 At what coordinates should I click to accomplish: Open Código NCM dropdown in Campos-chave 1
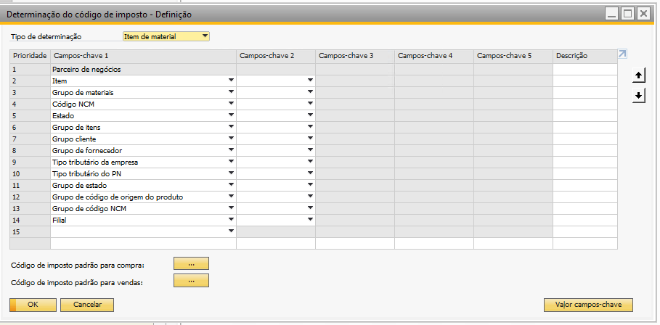coord(232,104)
